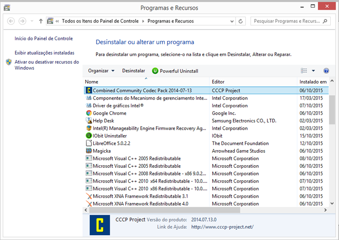Click the scroll down arrow of the list
This screenshot has height=240, width=339.
click(332, 203)
